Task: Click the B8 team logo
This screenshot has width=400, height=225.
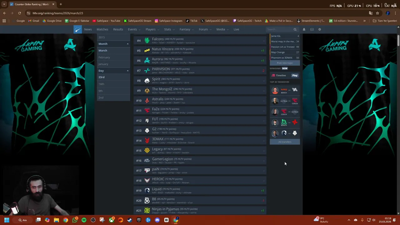Action: click(x=147, y=201)
